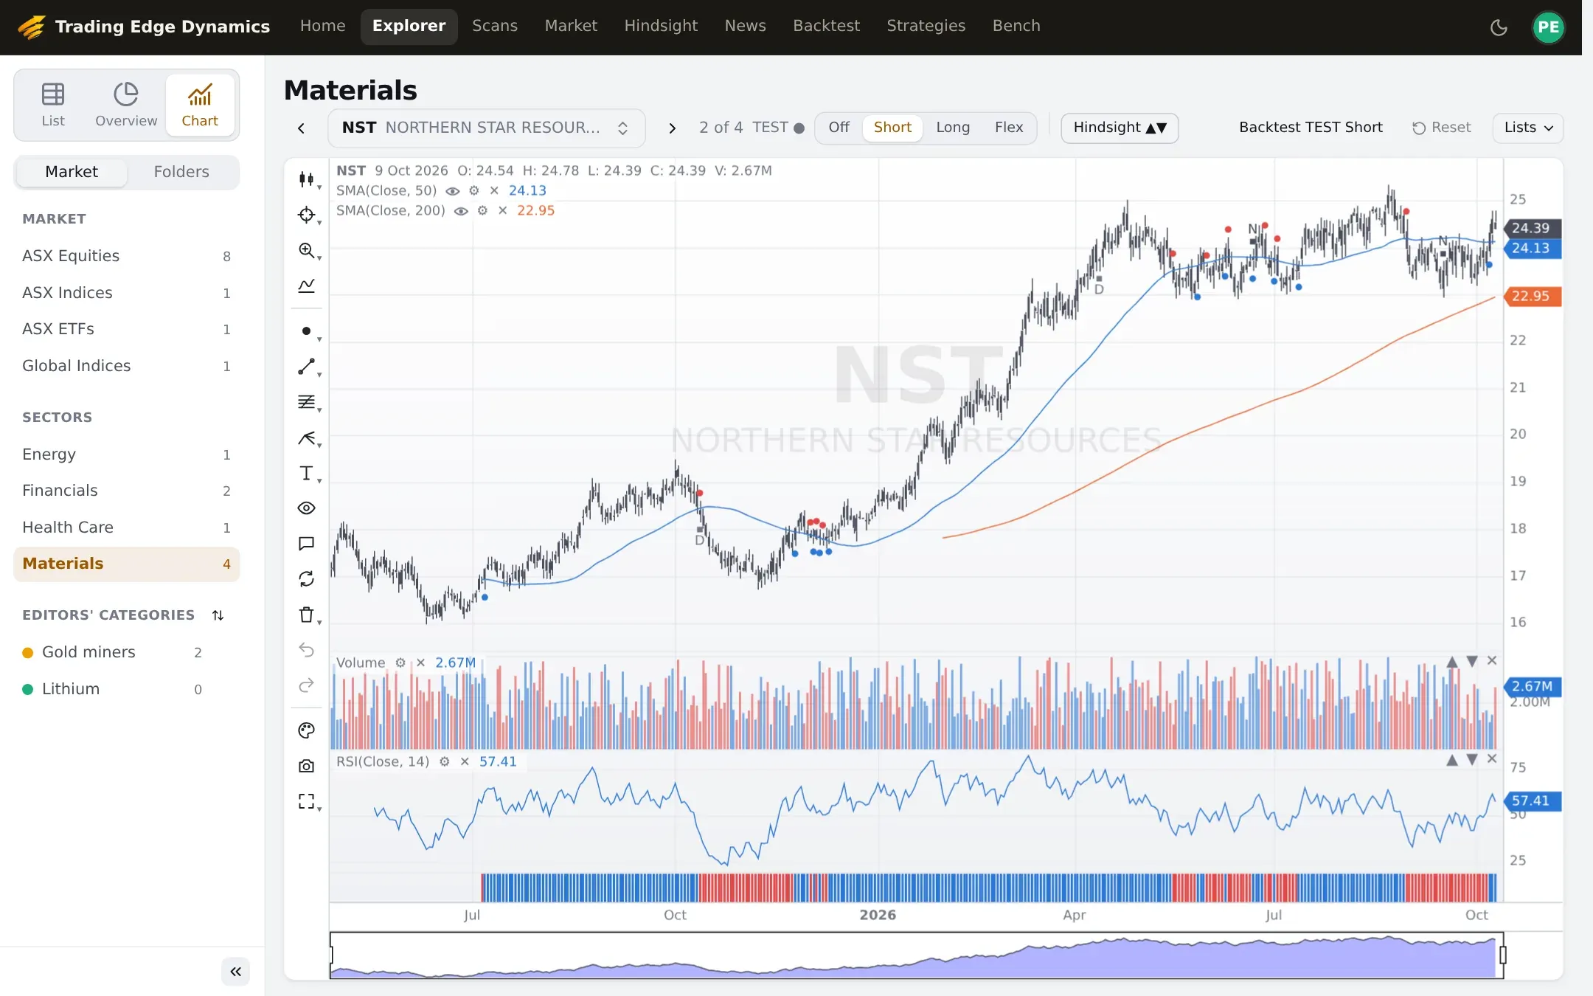The image size is (1593, 996).
Task: Toggle SMA(Close, 50) visibility eye
Action: (453, 190)
